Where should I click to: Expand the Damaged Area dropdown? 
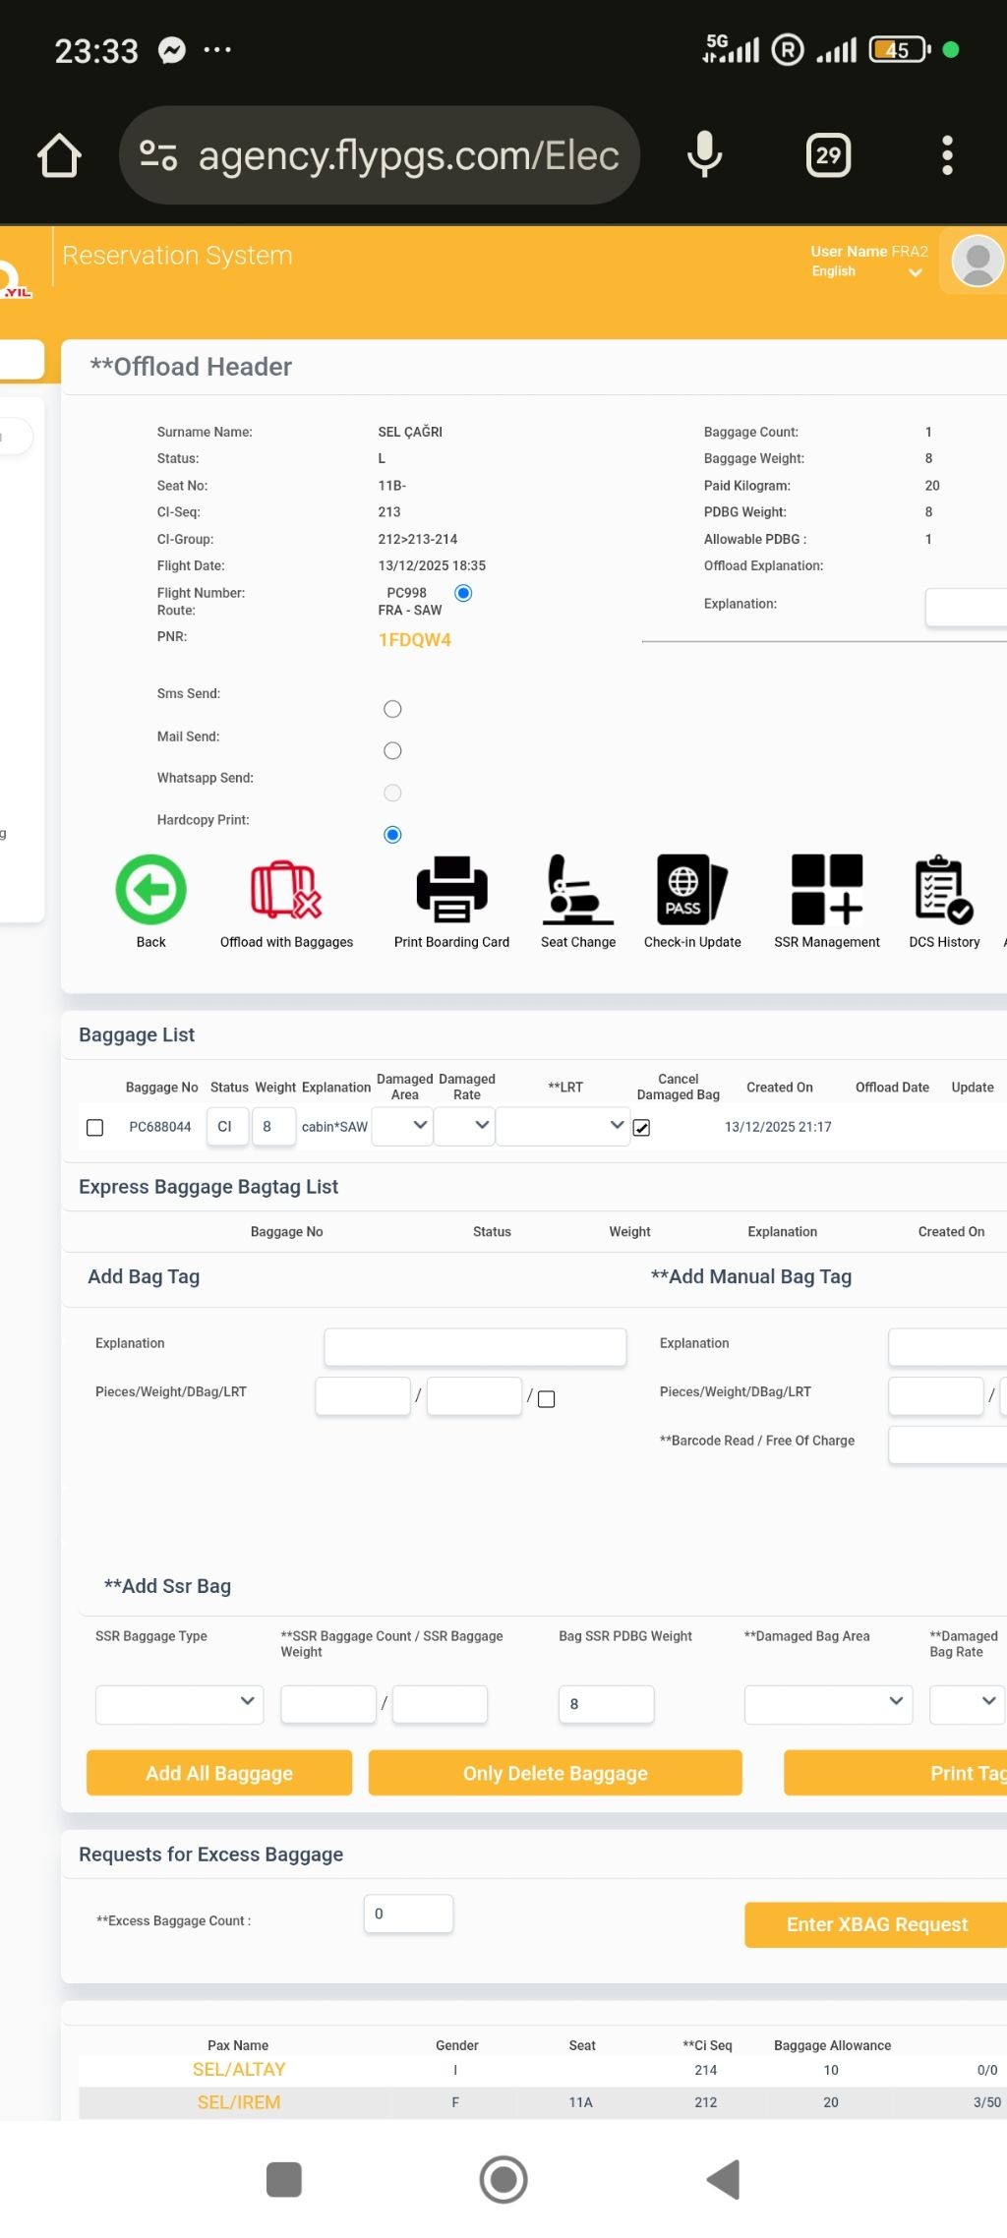[403, 1126]
